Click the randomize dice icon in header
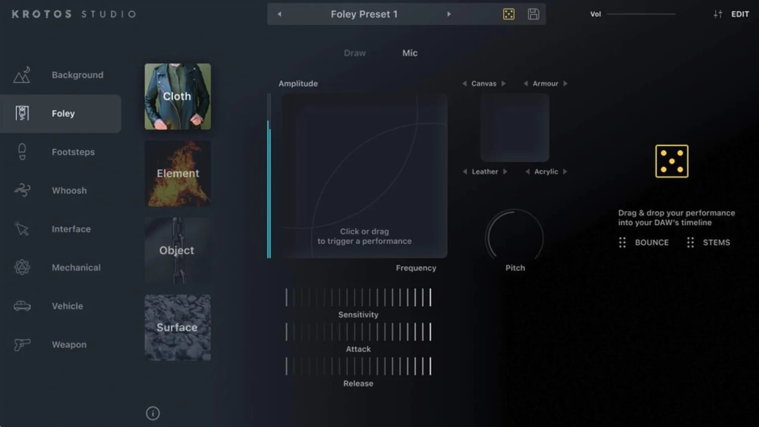The image size is (759, 427). coord(509,14)
